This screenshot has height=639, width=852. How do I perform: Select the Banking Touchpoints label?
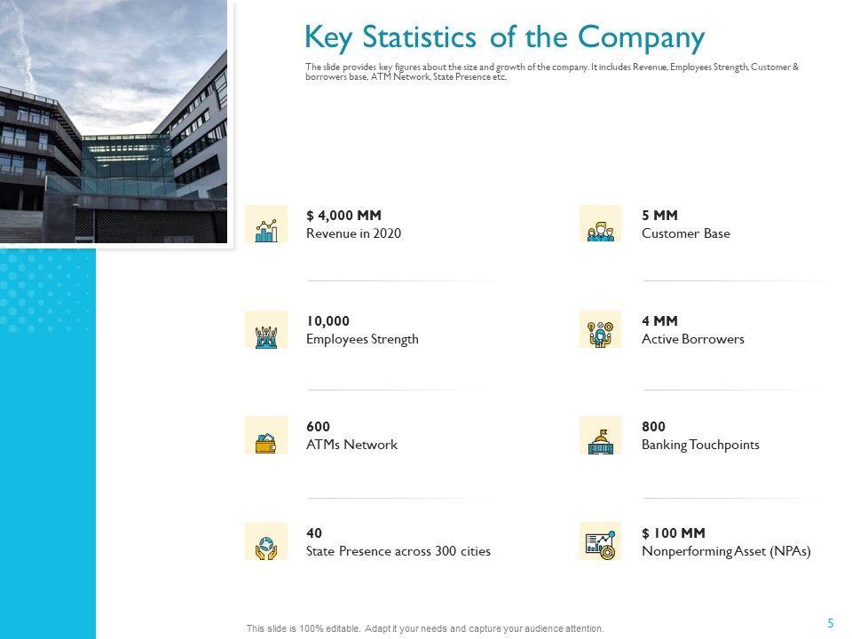700,445
